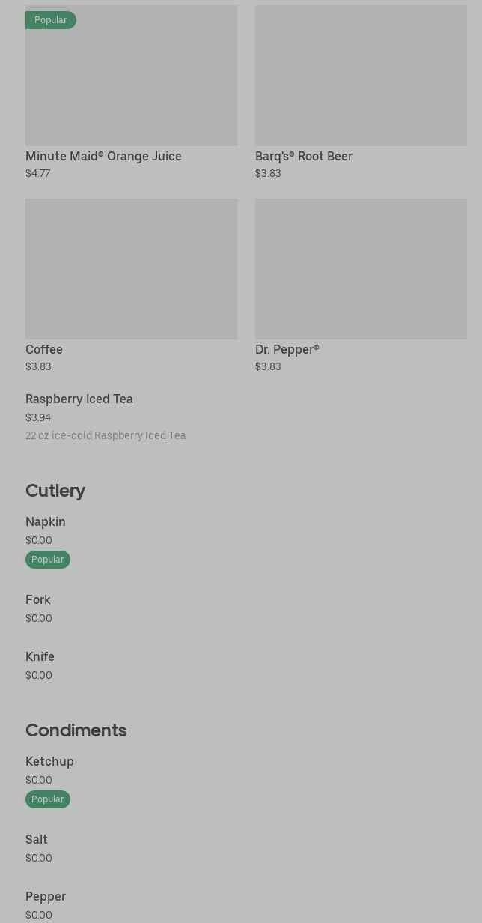Select the Coffee item thumbnail
482x923 pixels.
(x=131, y=268)
